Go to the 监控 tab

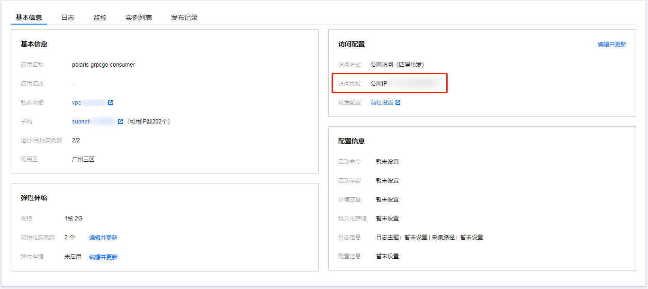100,18
